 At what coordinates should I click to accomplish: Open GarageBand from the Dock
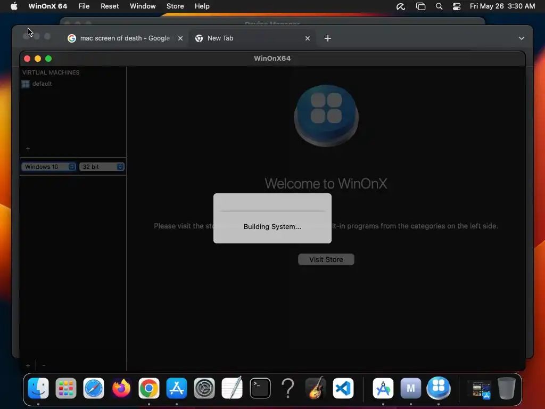tap(315, 388)
